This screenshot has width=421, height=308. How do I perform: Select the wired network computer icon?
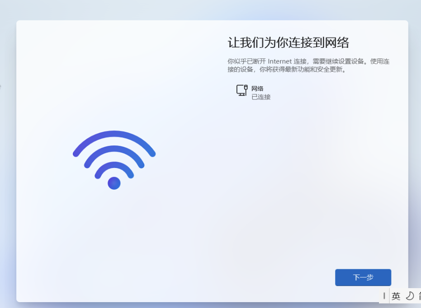(242, 90)
